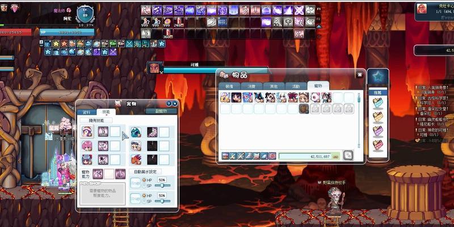Click the first shop icon in inventory toolbar
454x227 pixels.
tap(225, 155)
